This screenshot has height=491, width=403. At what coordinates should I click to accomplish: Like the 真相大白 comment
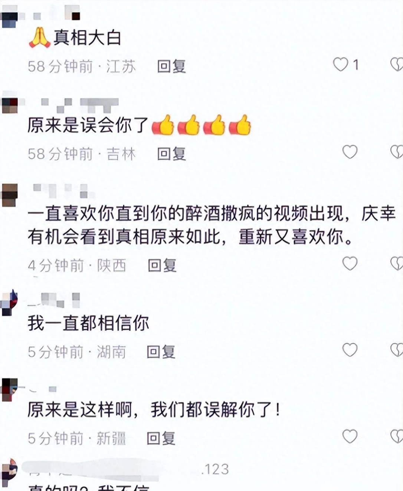(x=340, y=65)
